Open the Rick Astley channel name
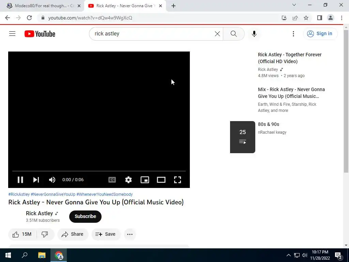 click(x=40, y=213)
